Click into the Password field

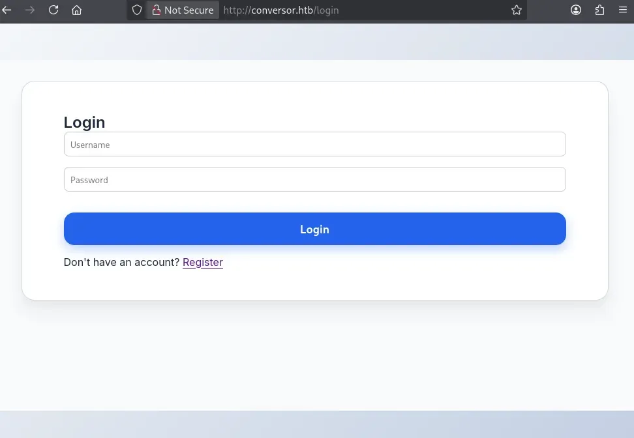point(314,180)
